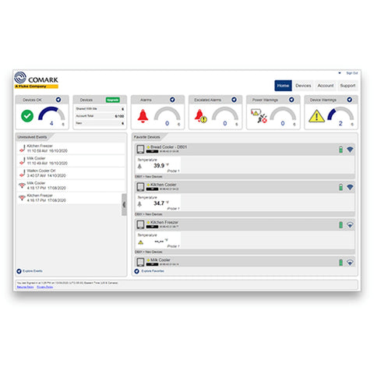Click the Kitchen Cooler battery icon

click(x=340, y=187)
